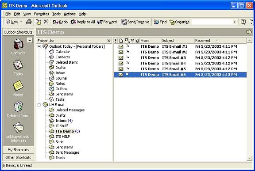Open the File menu
Viewport: 255px width, 171px height.
8,14
